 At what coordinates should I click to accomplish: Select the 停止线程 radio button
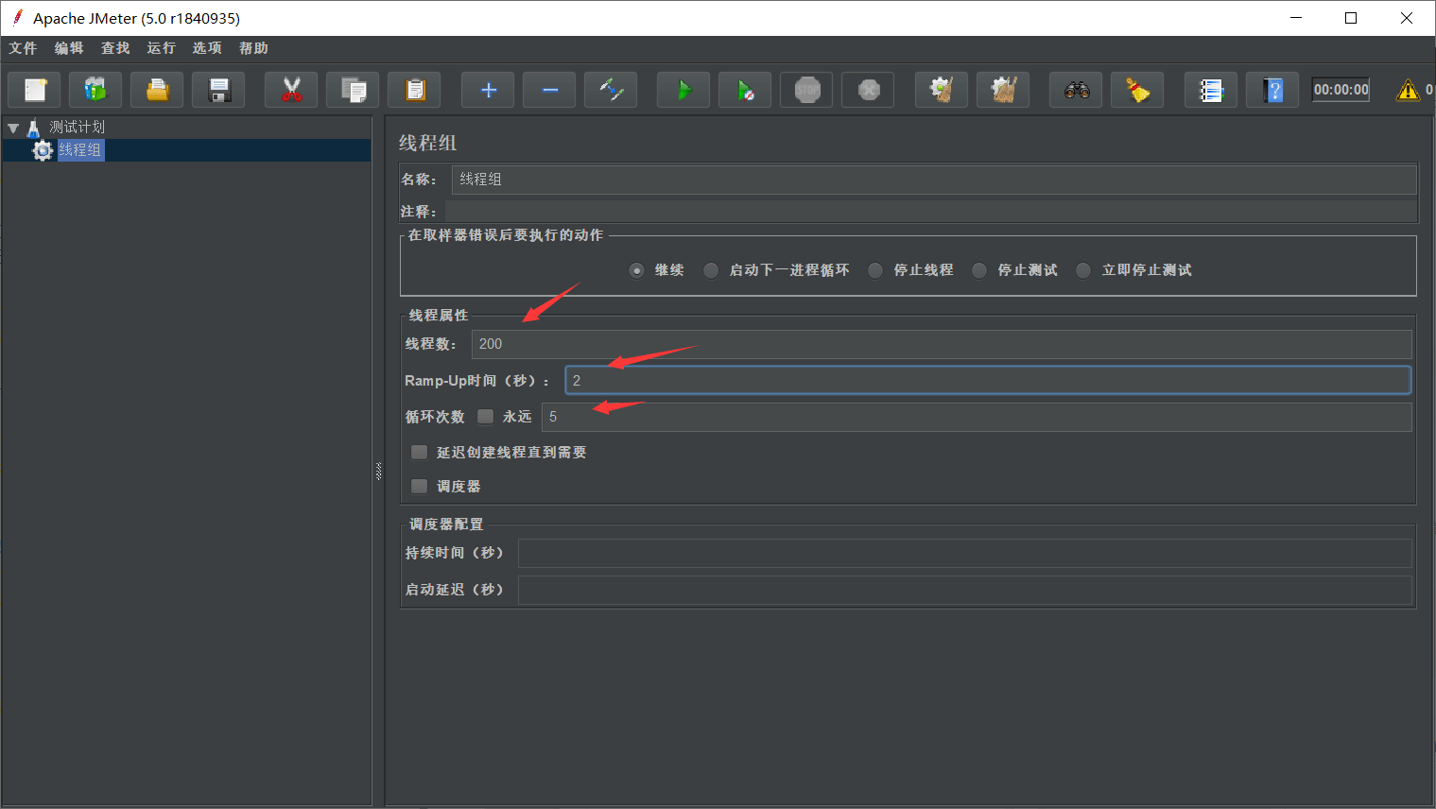(875, 270)
